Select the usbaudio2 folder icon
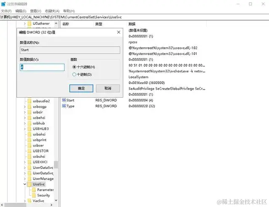 pyautogui.click(x=29, y=101)
